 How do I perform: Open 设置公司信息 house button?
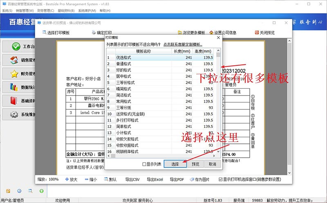click(223, 33)
